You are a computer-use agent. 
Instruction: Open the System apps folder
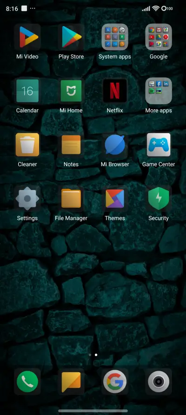click(115, 37)
